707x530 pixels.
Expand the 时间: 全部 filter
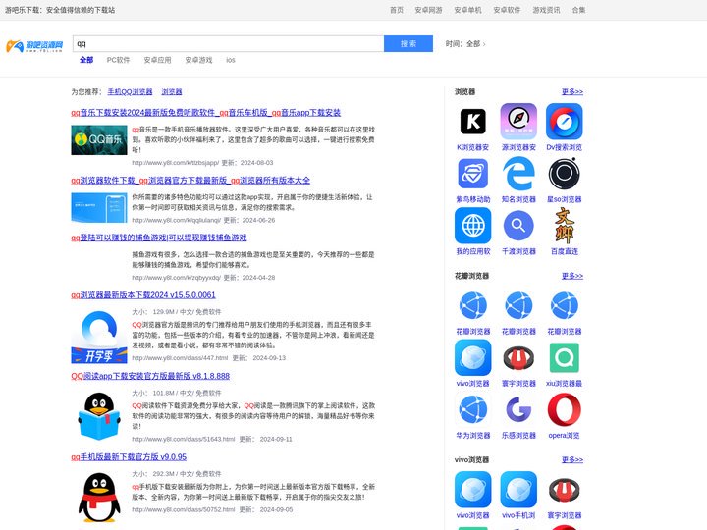[x=465, y=44]
